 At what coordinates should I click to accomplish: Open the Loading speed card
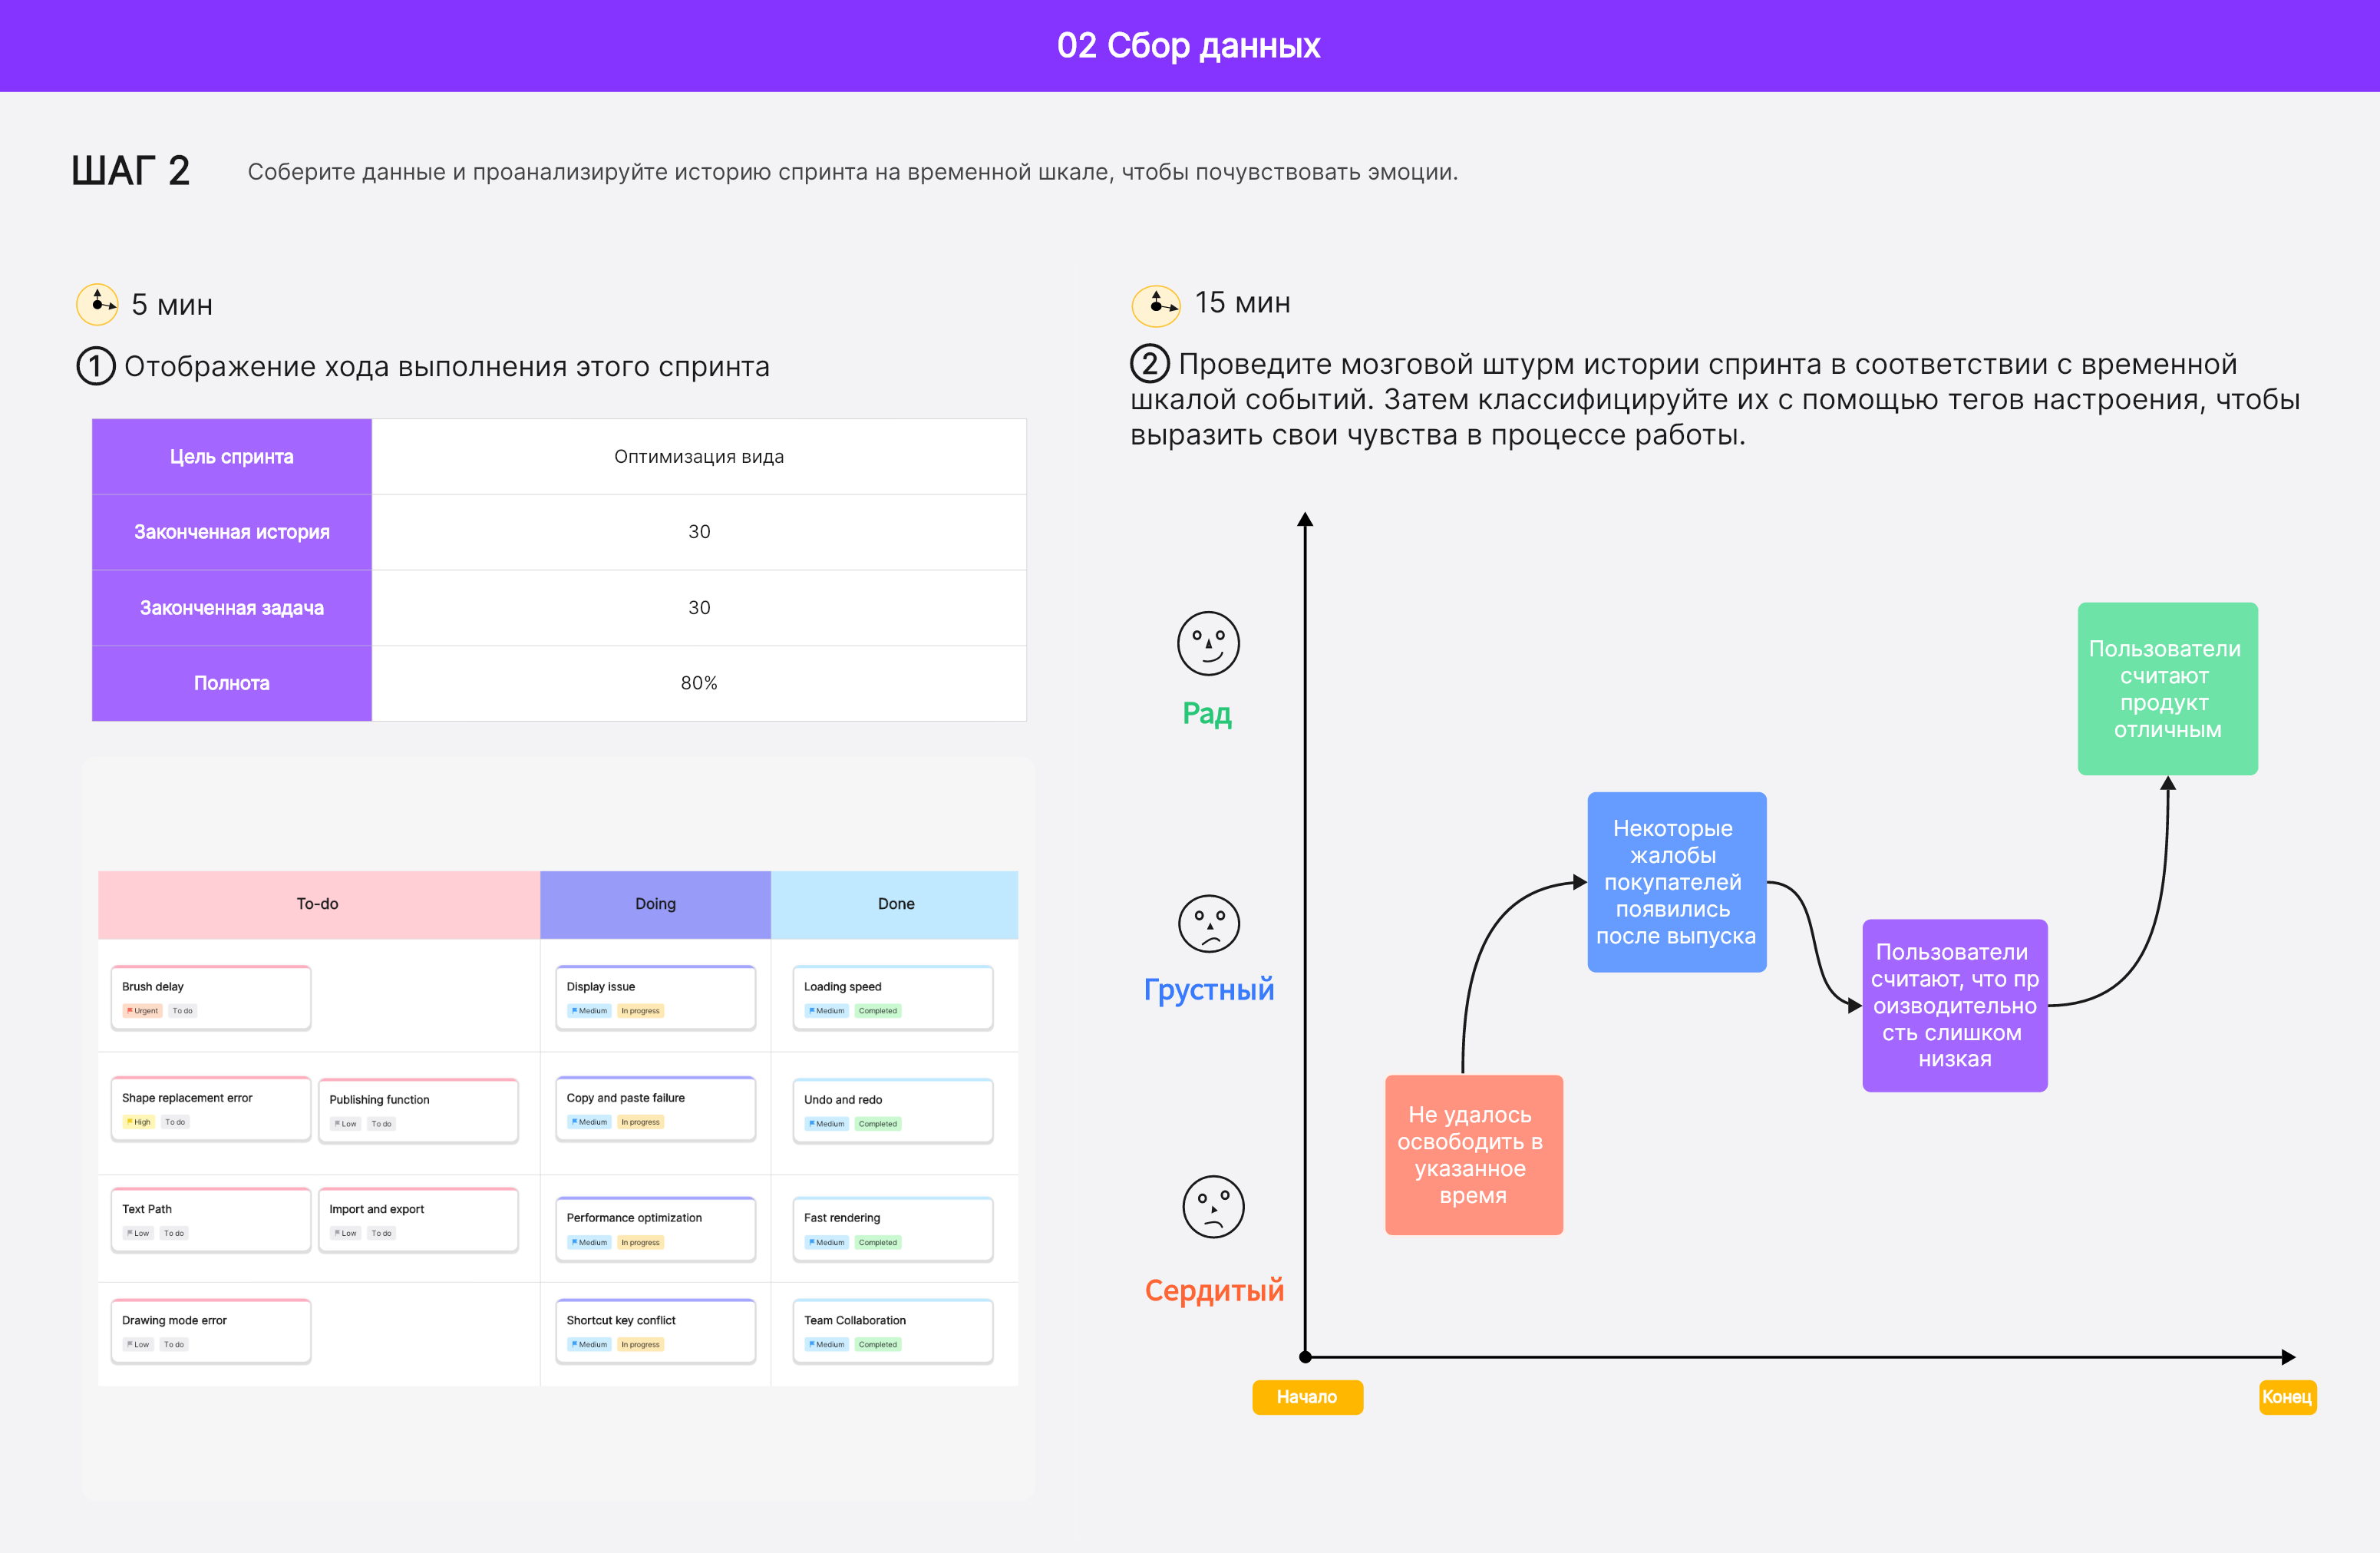click(893, 997)
